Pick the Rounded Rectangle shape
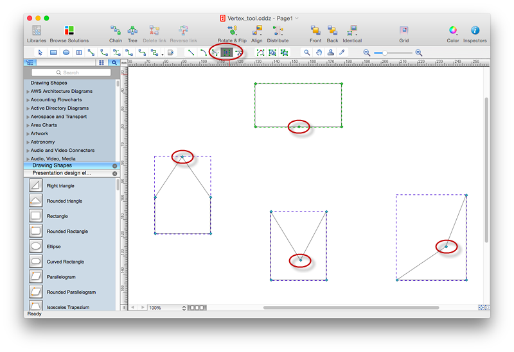The width and height of the screenshot is (514, 352). pyautogui.click(x=36, y=231)
